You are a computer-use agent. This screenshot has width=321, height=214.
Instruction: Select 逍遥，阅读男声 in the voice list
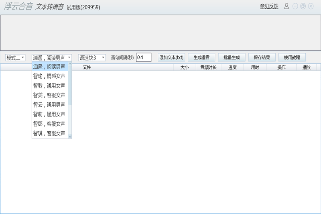tap(50, 67)
